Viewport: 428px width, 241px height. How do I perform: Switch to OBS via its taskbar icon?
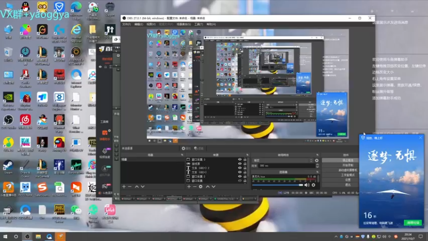click(x=27, y=236)
